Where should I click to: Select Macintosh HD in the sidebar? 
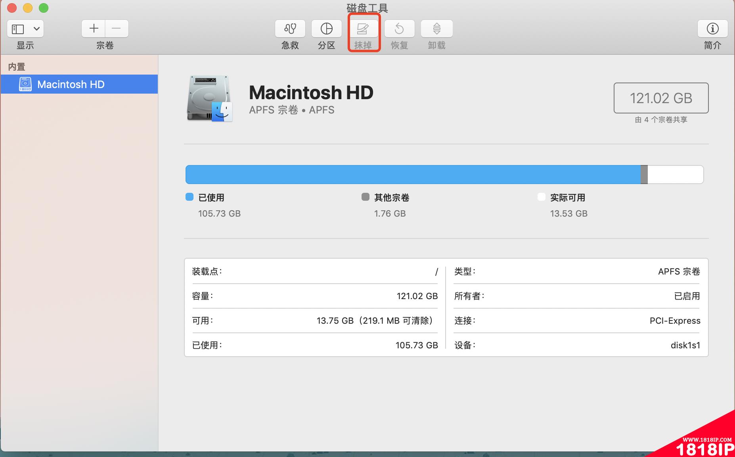[79, 84]
